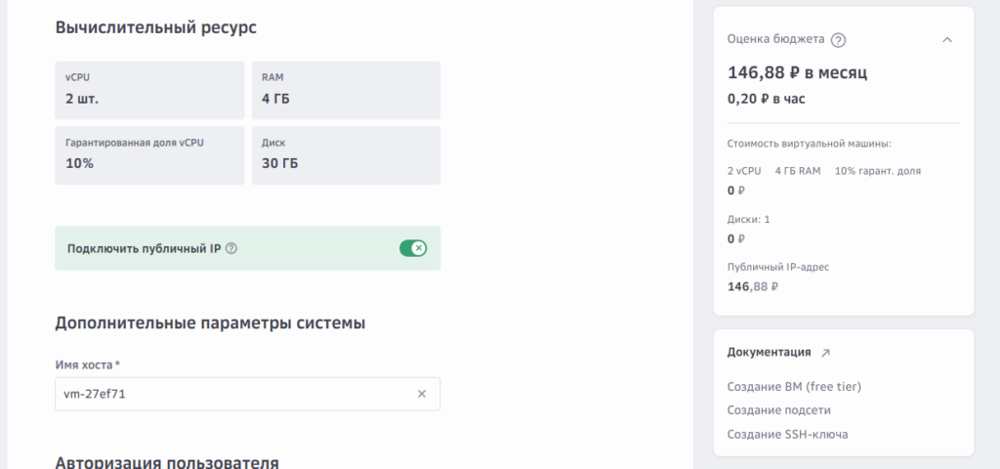Open Создание SSH-ключа documentation link
This screenshot has height=469, width=1000.
[x=787, y=434]
